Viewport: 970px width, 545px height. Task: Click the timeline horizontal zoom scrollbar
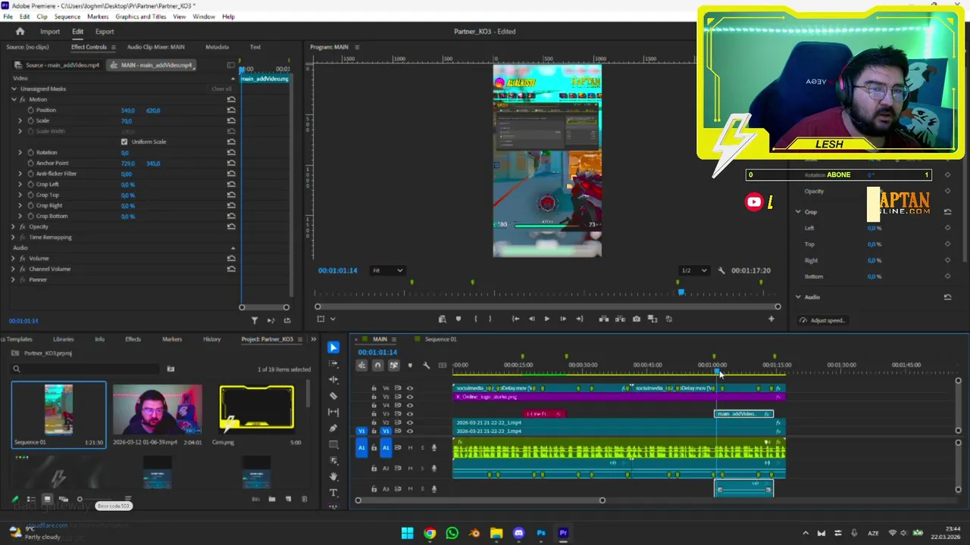480,500
